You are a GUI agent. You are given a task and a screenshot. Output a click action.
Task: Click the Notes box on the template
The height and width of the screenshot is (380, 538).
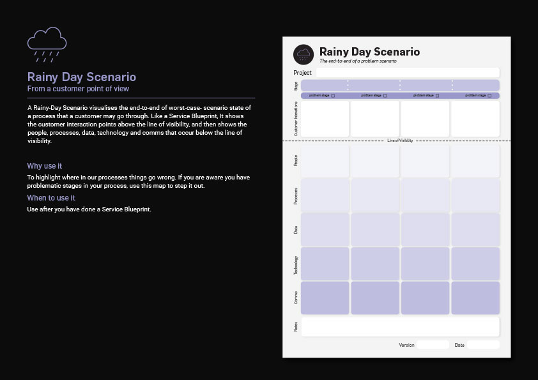(400, 326)
